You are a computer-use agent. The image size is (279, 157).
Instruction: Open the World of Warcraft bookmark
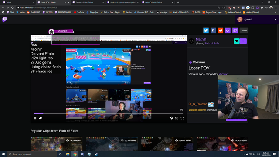click(x=179, y=12)
